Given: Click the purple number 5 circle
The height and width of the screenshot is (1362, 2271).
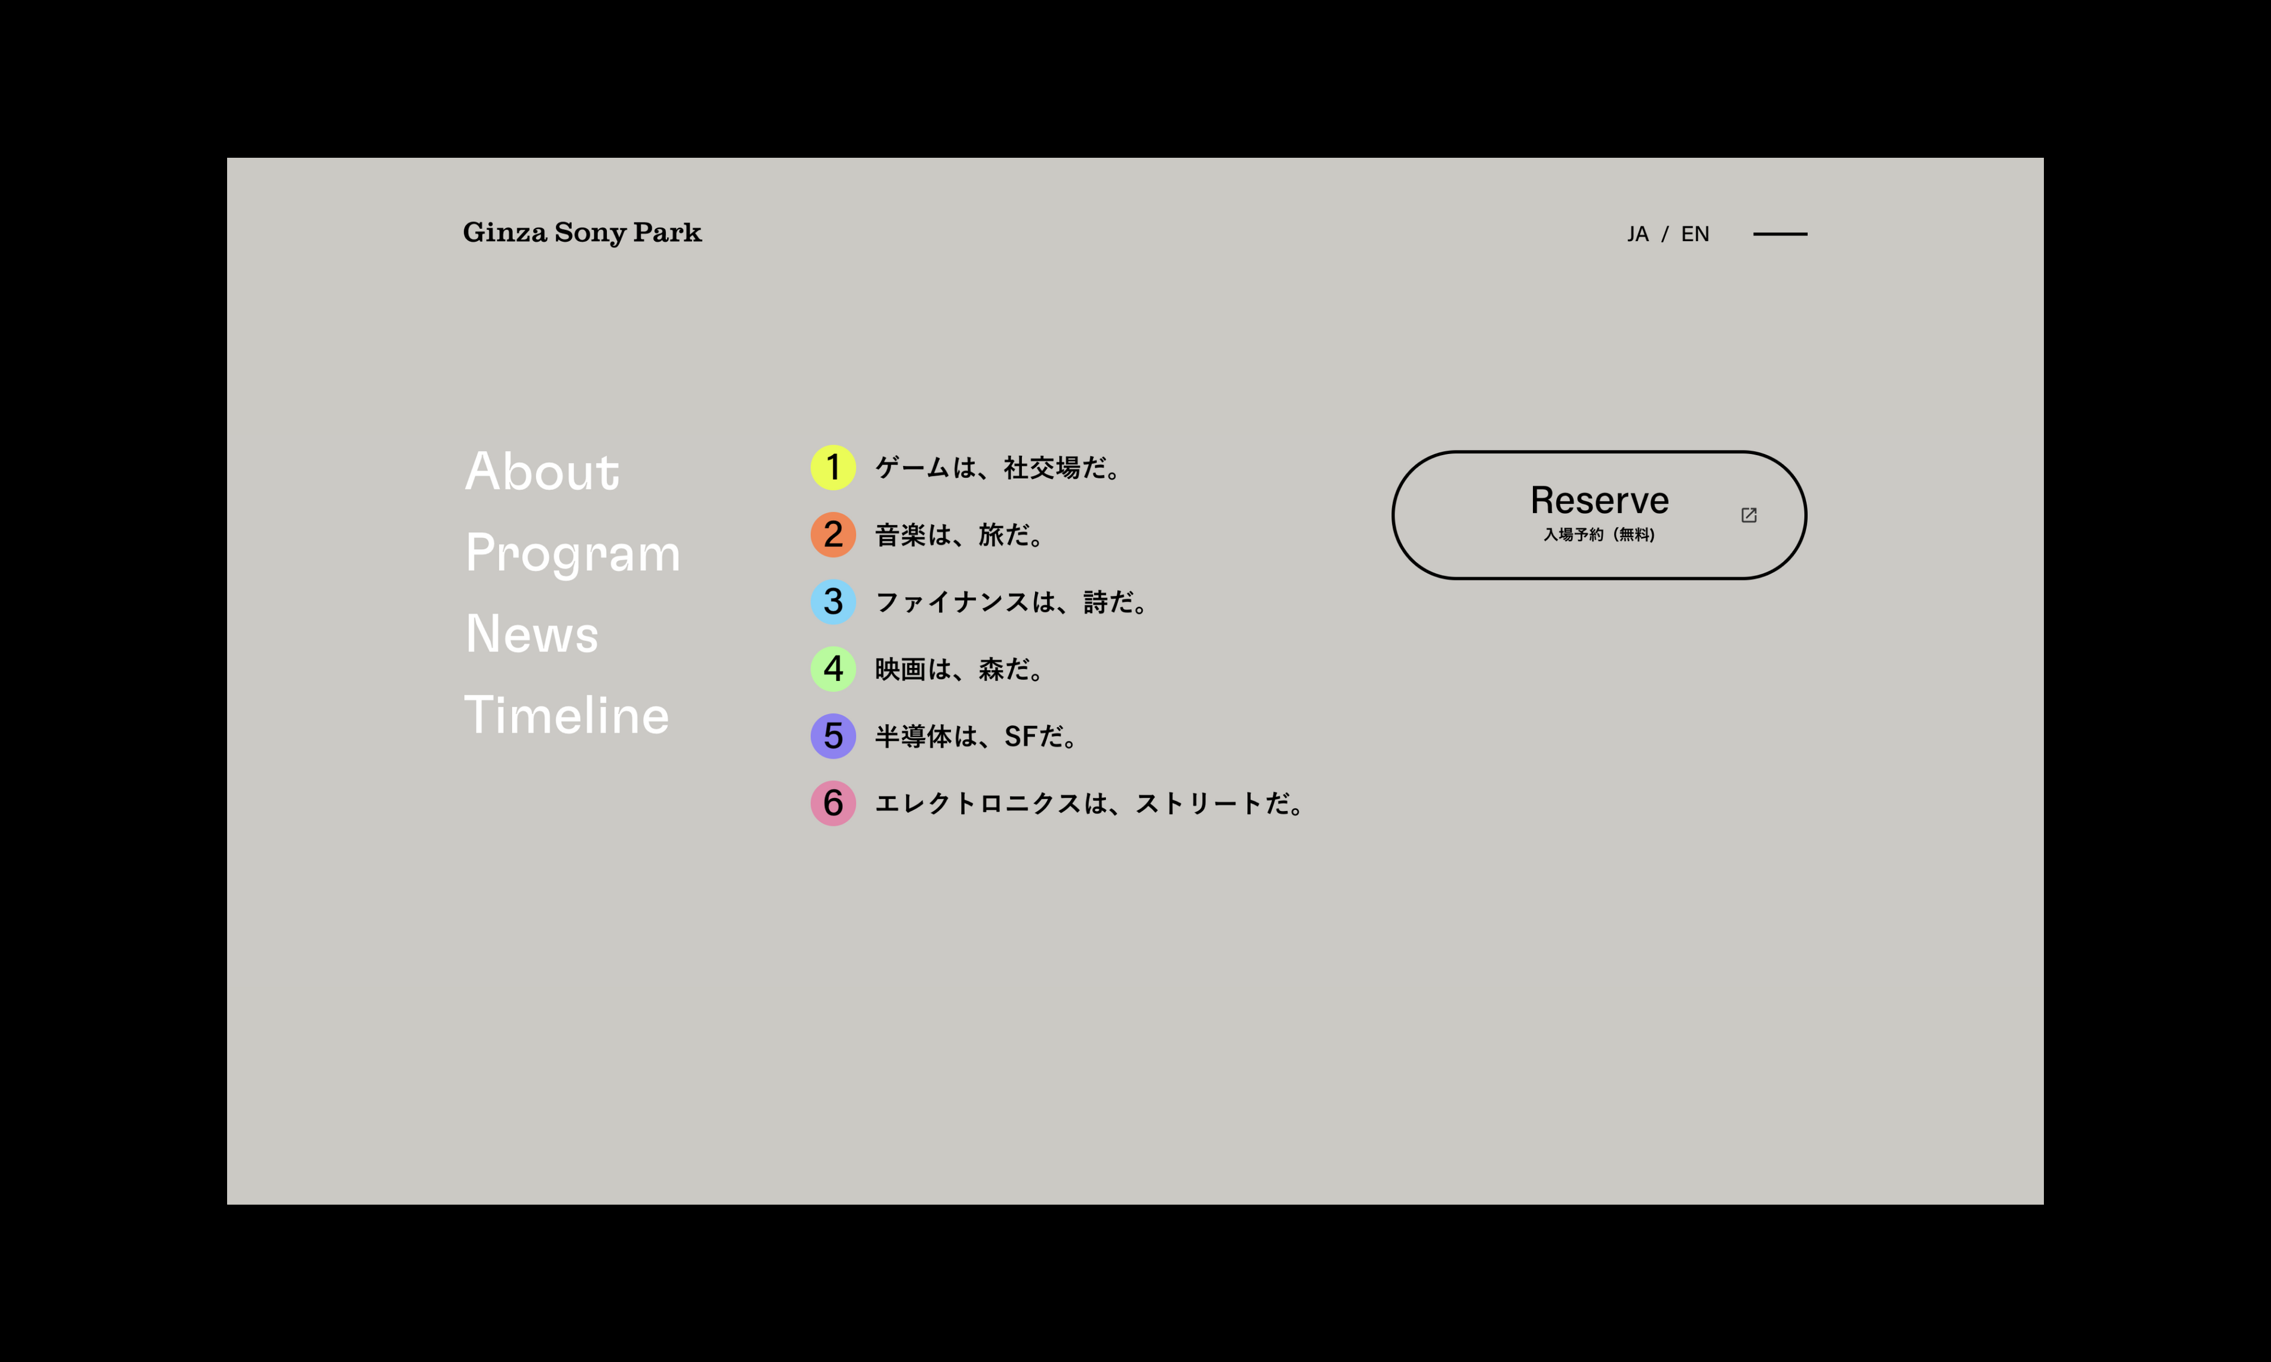Looking at the screenshot, I should [x=833, y=735].
